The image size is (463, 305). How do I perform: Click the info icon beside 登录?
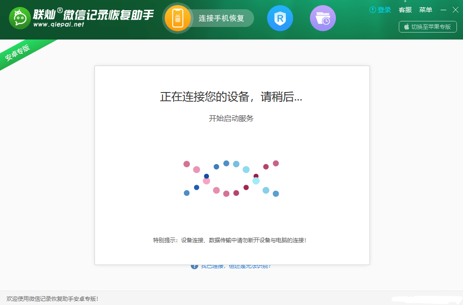pos(371,10)
